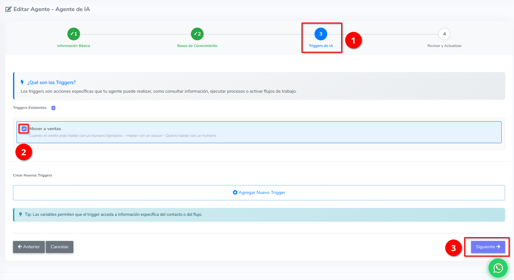
Task: Click the green step 2 circle
Action: (197, 34)
